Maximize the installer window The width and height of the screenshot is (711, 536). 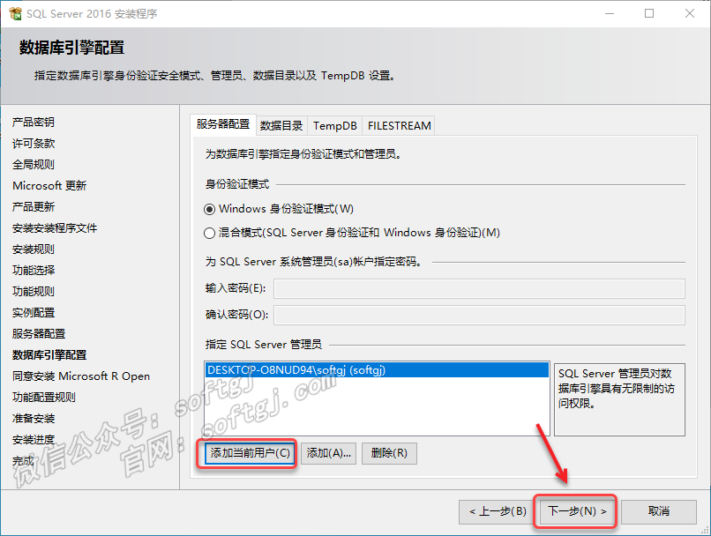point(649,13)
